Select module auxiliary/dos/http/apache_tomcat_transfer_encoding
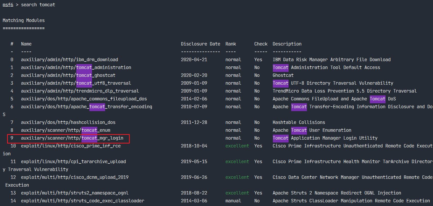The width and height of the screenshot is (433, 206). click(x=86, y=107)
